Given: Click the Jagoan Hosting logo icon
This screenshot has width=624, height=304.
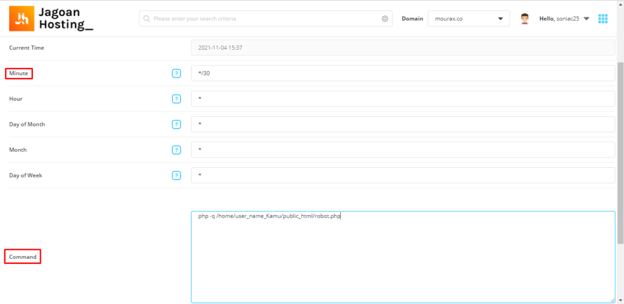Looking at the screenshot, I should click(22, 18).
